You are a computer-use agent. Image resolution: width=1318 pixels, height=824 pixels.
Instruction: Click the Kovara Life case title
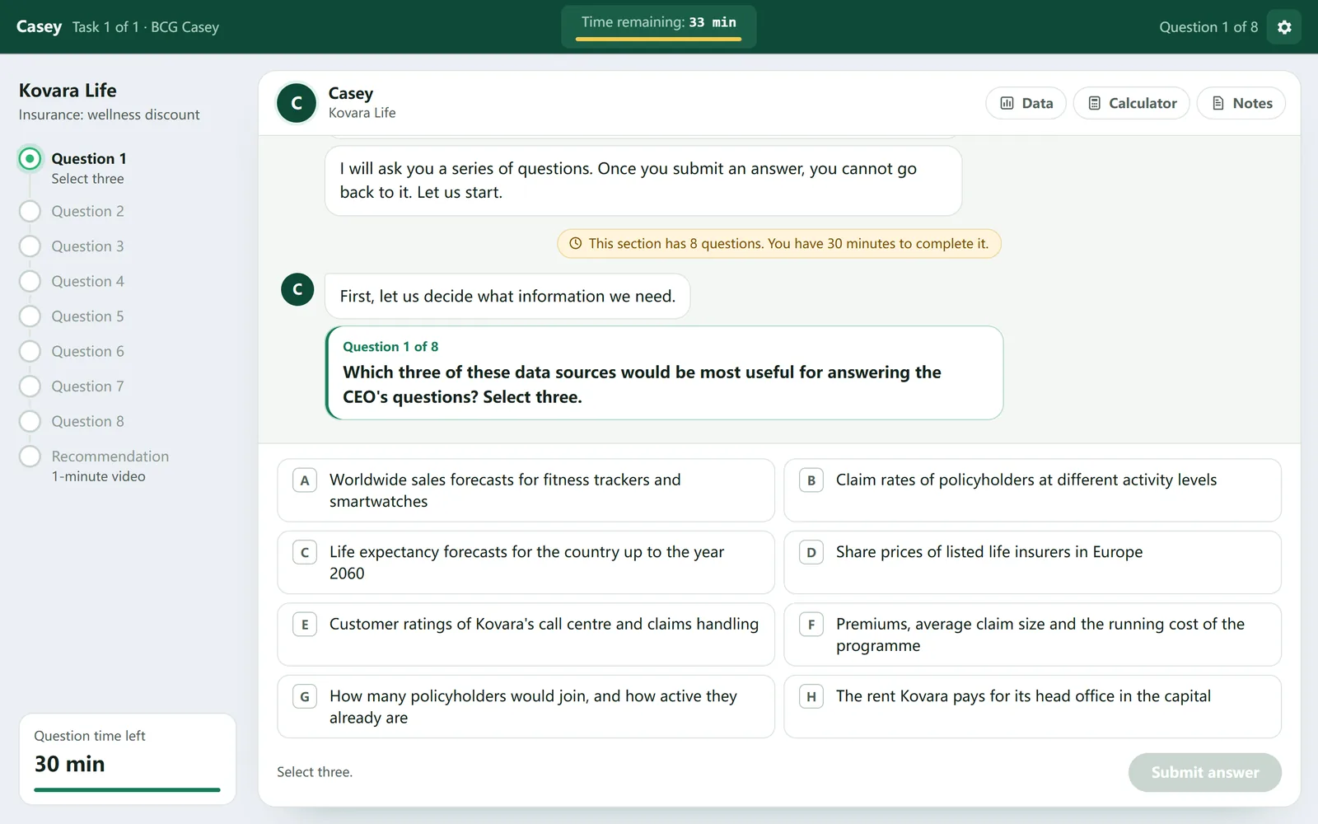pos(68,90)
